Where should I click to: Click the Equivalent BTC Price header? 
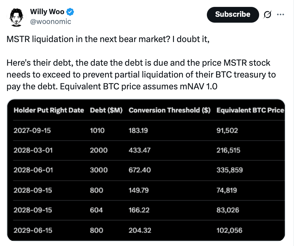coord(250,110)
